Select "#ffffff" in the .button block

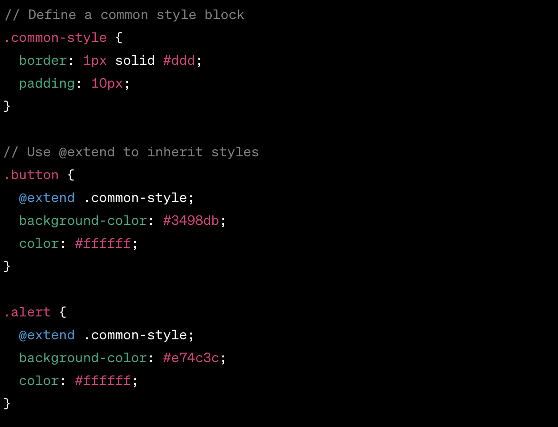pos(103,244)
